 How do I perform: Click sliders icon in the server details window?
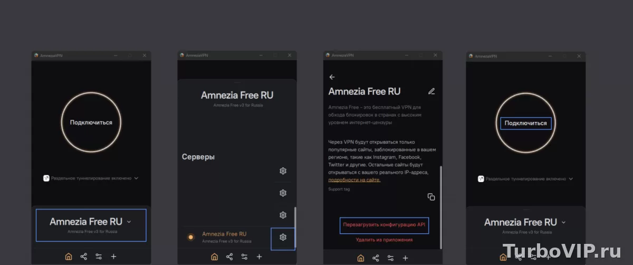click(390, 258)
